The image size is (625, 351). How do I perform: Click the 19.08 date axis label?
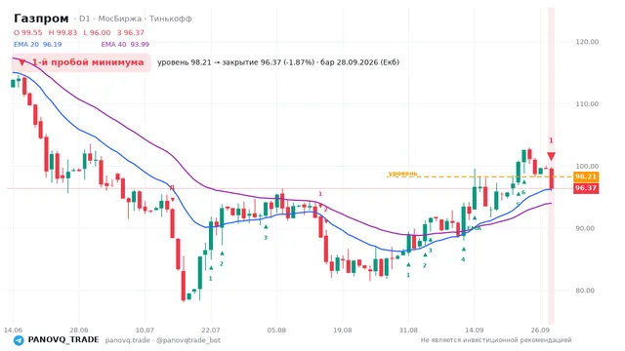pyautogui.click(x=343, y=330)
